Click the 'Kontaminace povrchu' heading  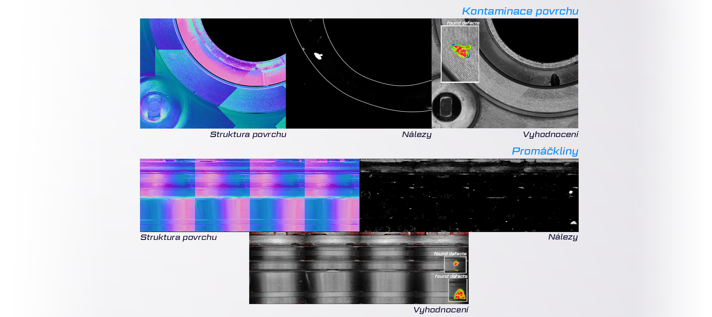[520, 11]
